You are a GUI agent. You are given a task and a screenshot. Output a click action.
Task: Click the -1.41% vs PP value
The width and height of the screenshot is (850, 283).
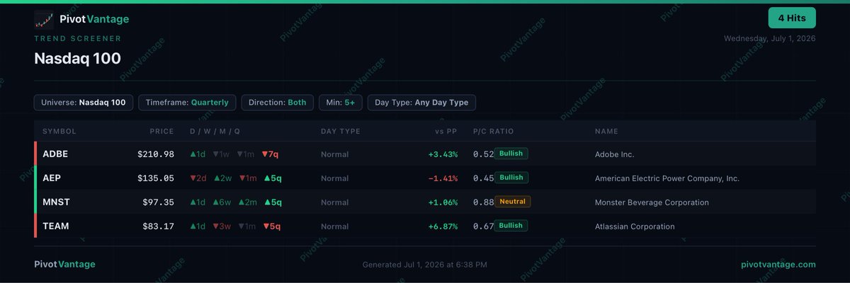click(443, 178)
